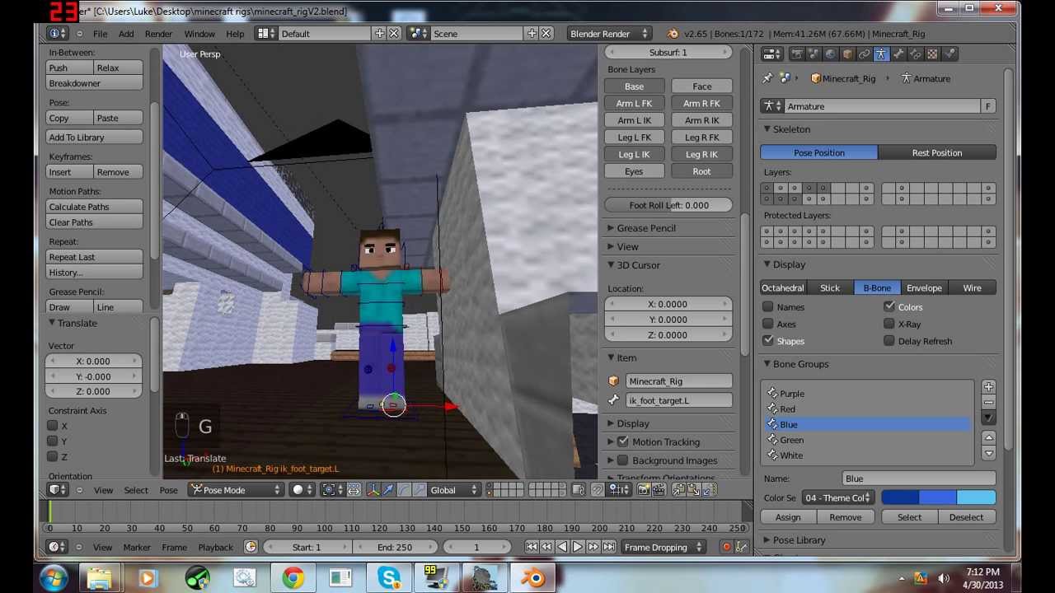The height and width of the screenshot is (593, 1055).
Task: Open the File menu
Action: [x=100, y=34]
